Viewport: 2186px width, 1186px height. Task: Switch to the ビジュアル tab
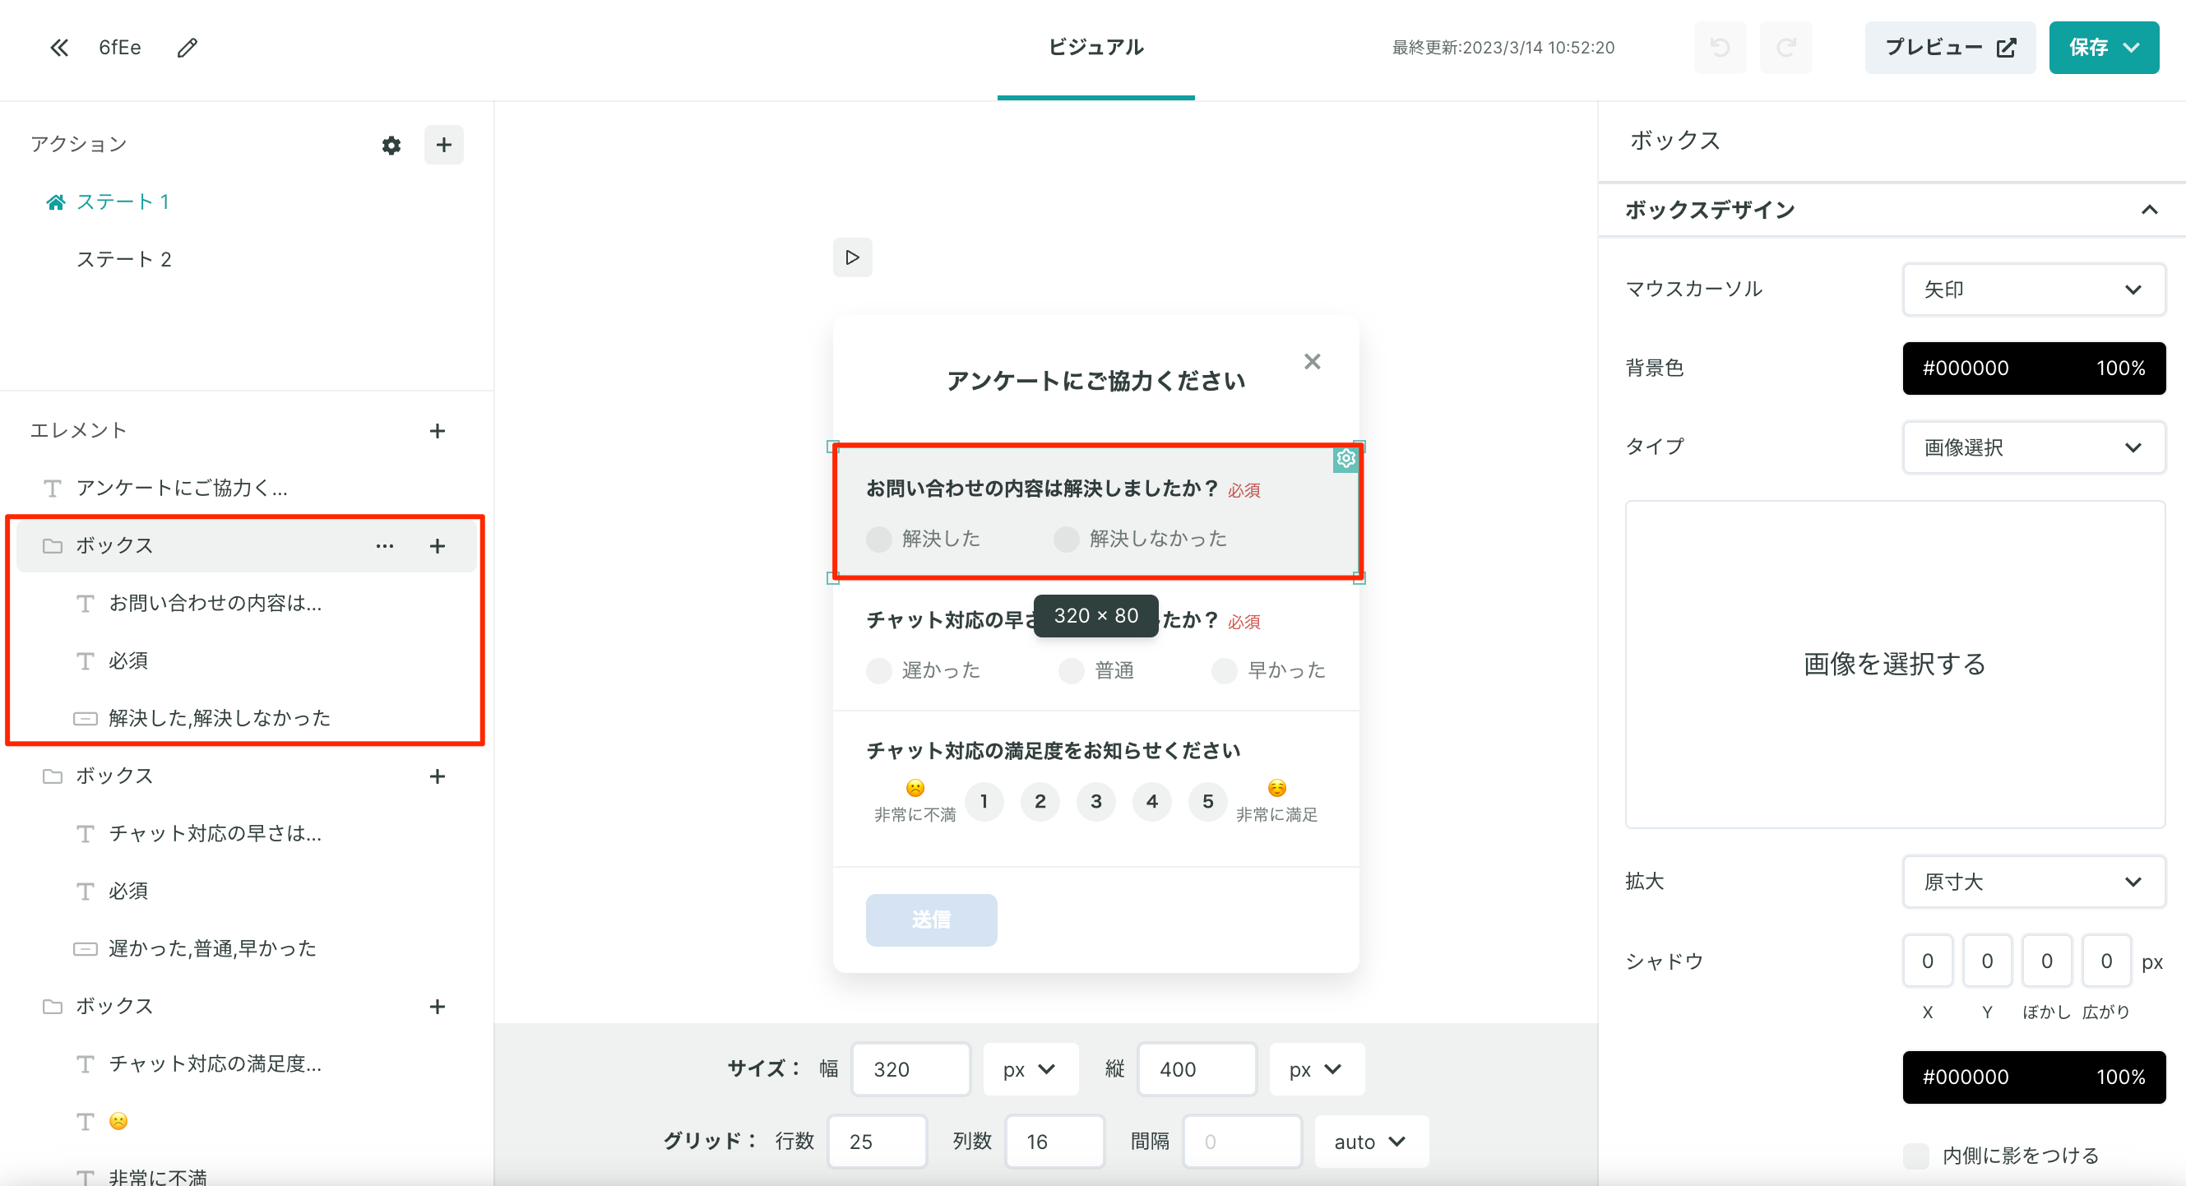[x=1095, y=48]
